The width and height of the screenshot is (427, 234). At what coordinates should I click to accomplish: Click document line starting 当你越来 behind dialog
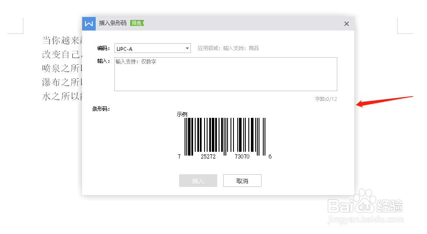click(62, 40)
